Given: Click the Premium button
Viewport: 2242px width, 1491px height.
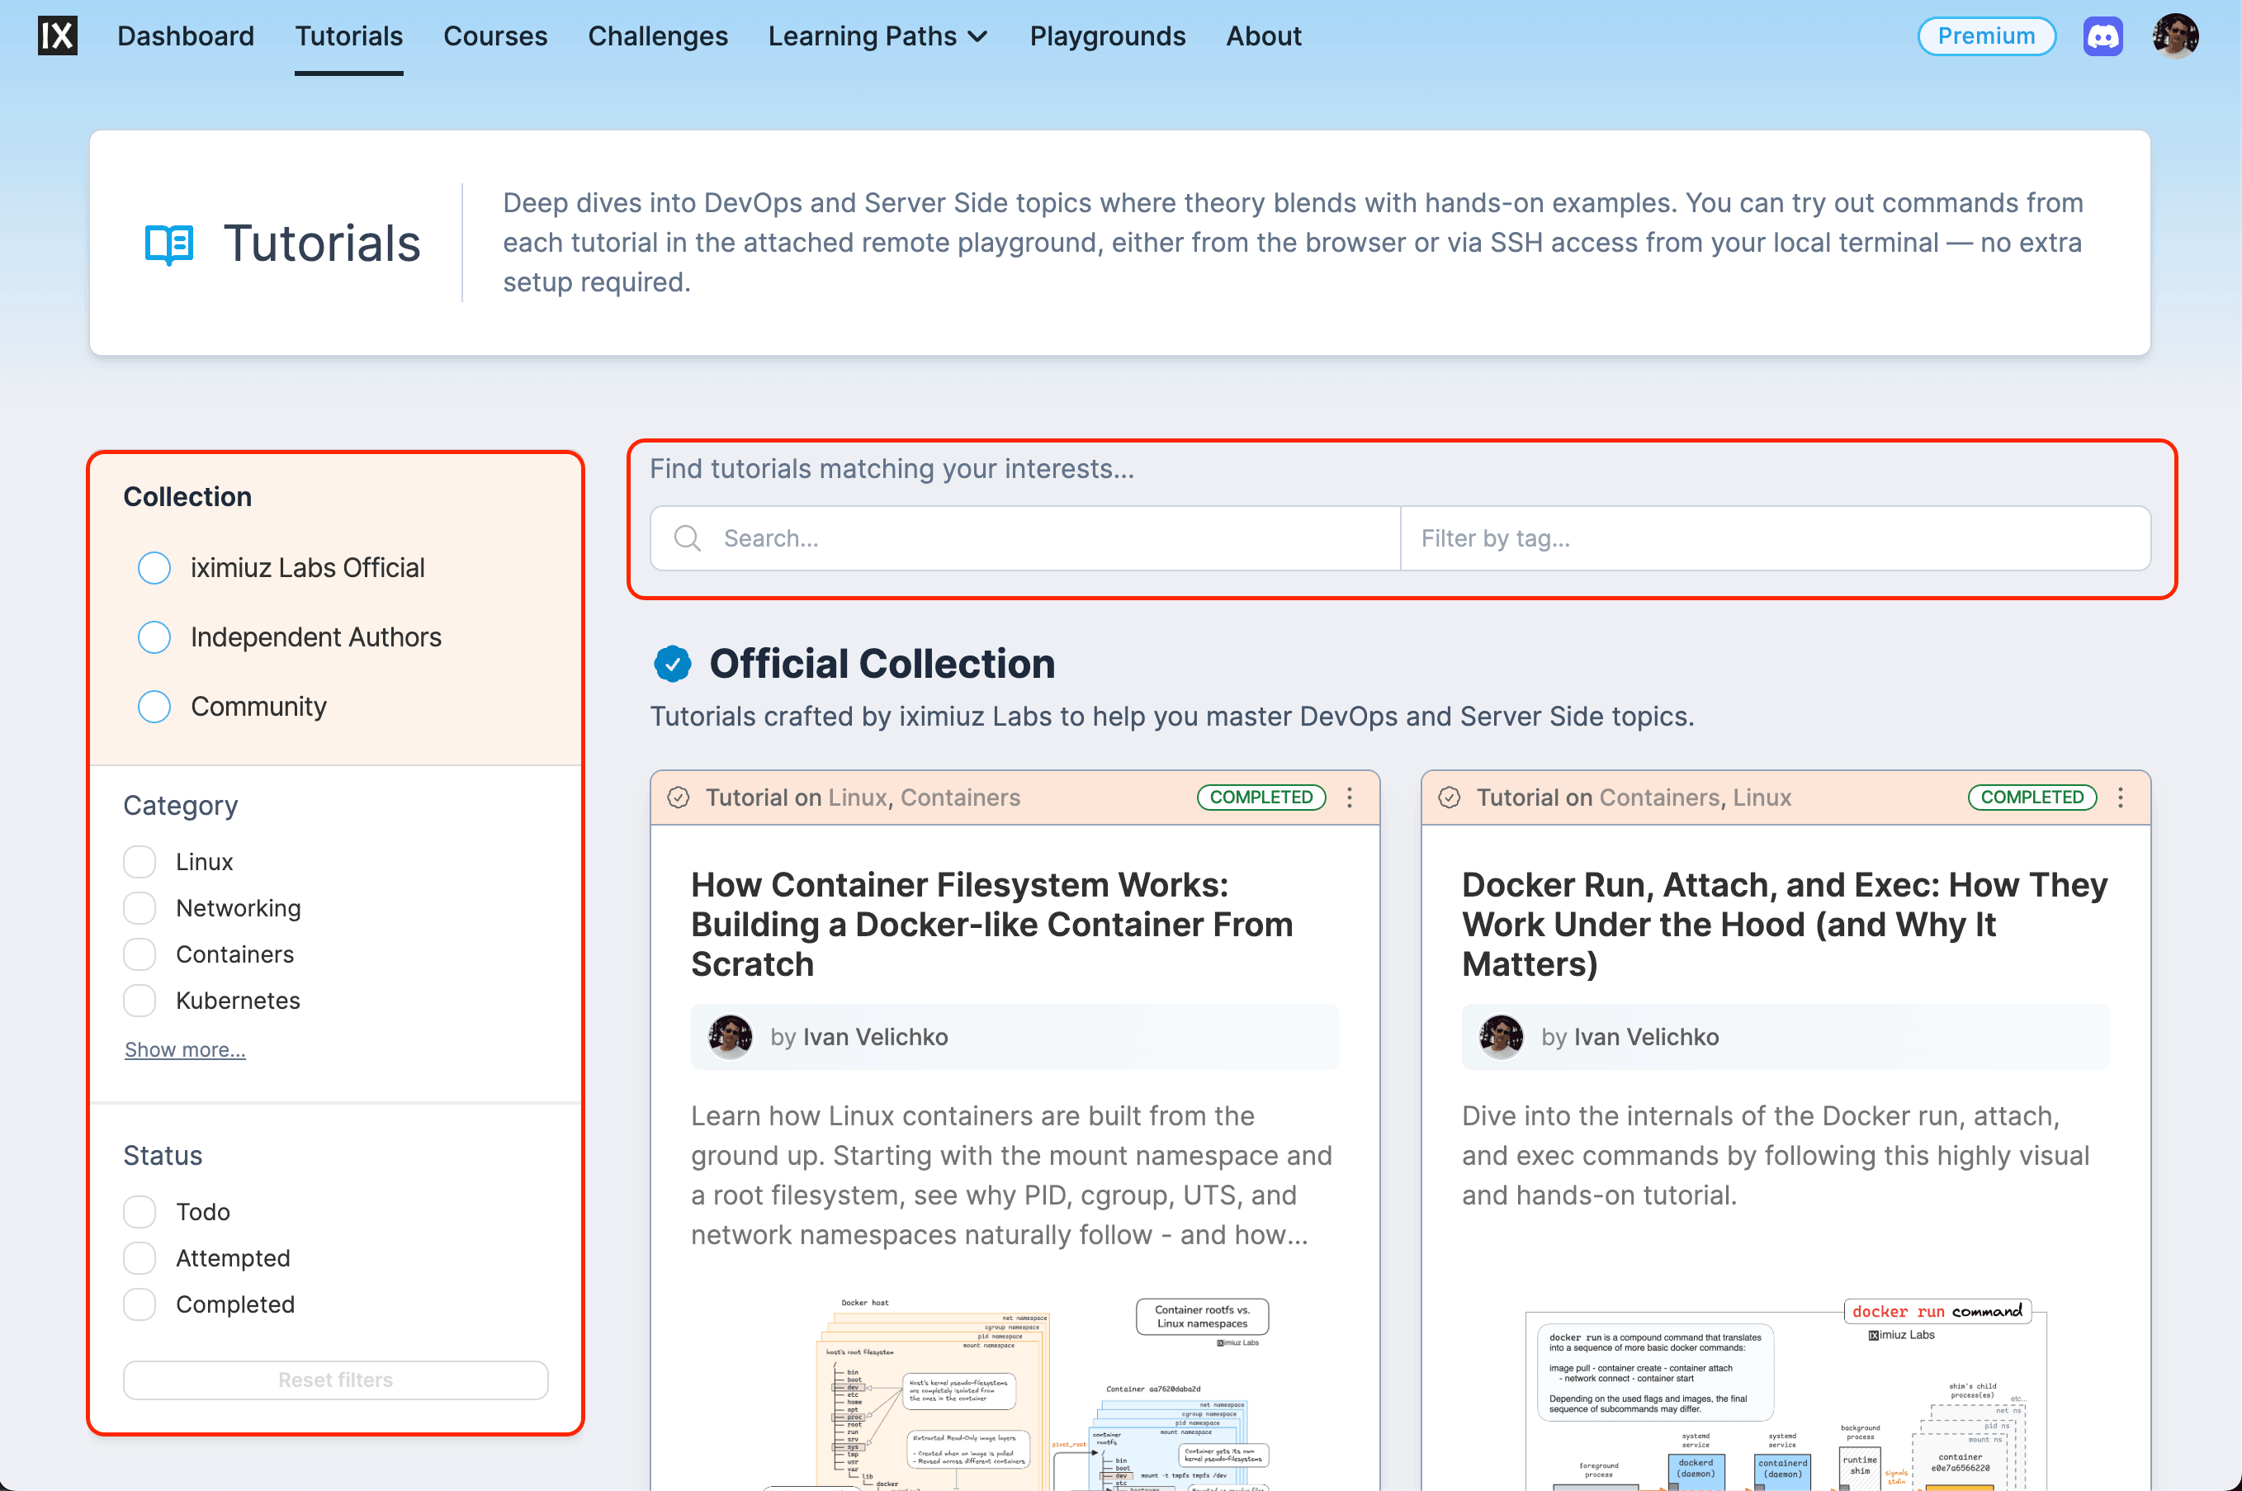Looking at the screenshot, I should point(1986,35).
